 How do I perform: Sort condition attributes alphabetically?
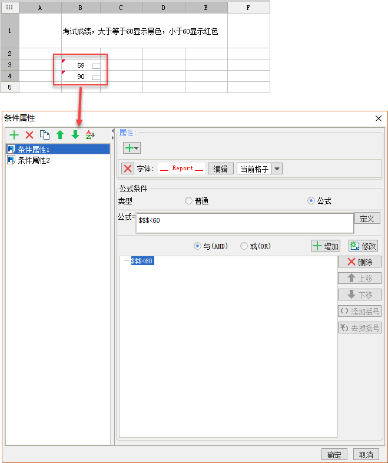pyautogui.click(x=90, y=135)
